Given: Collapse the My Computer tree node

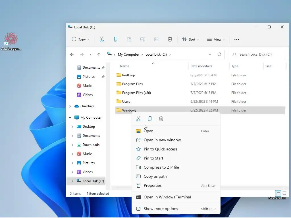Looking at the screenshot, I should 70,117.
